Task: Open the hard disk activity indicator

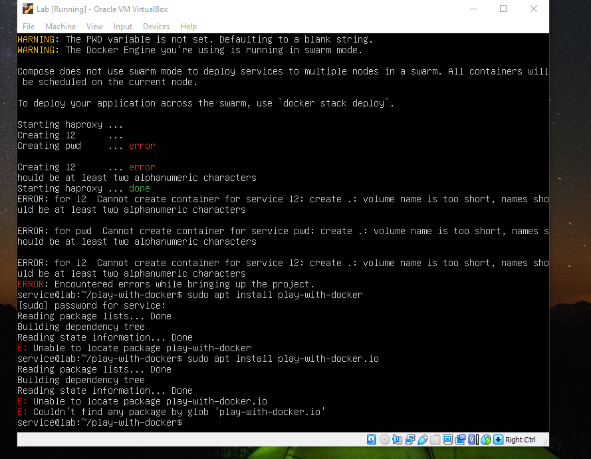Action: click(x=371, y=440)
